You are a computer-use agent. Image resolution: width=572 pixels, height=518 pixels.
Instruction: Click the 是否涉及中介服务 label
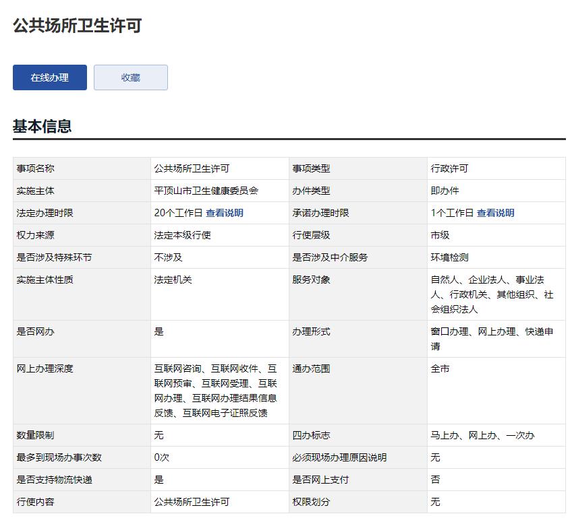pyautogui.click(x=330, y=257)
